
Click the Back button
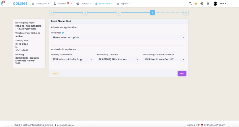click(x=56, y=74)
